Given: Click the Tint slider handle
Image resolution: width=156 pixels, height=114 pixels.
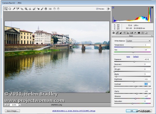Looking at the screenshot, I should (x=133, y=52).
